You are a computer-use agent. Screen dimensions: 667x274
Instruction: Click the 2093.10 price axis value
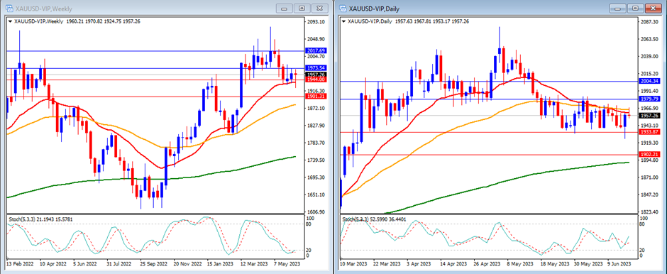pyautogui.click(x=316, y=22)
